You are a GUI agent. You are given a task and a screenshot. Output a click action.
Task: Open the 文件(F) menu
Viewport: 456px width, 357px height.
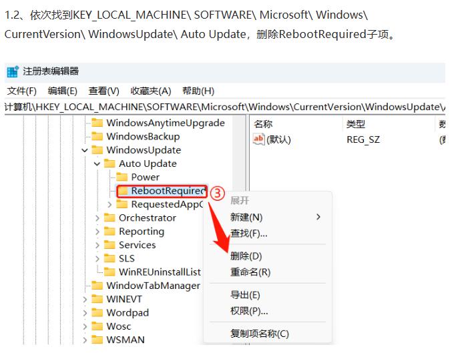point(21,91)
